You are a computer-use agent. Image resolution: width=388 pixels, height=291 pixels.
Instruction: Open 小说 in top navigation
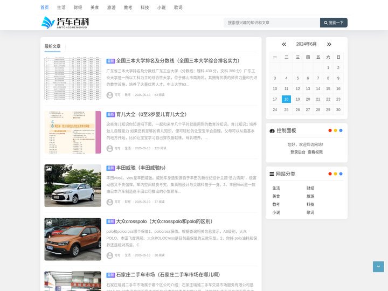(161, 8)
